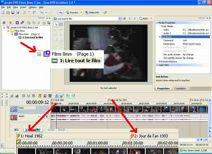The width and height of the screenshot is (212, 154).
Task: Click the Make DVD toolbar button
Action: tap(92, 12)
